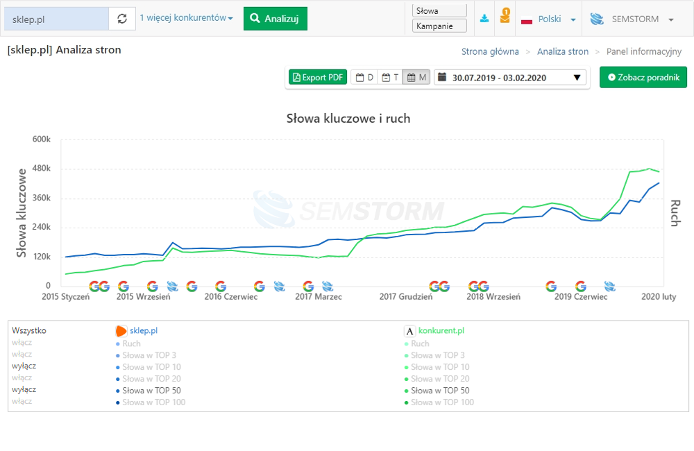The width and height of the screenshot is (694, 451).
Task: Select the daily (D) calendar view
Action: point(364,78)
